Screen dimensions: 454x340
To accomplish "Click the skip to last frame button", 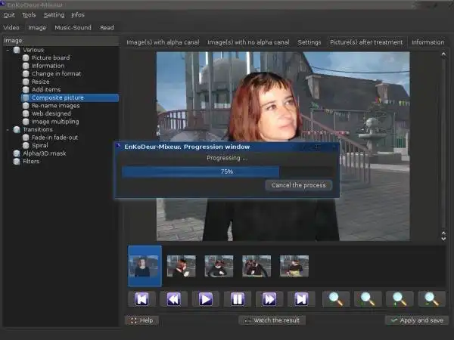I will pyautogui.click(x=301, y=298).
